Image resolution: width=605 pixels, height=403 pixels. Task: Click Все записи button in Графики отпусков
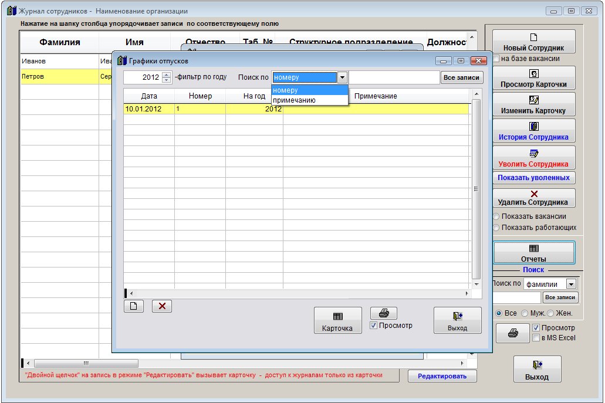tap(461, 77)
